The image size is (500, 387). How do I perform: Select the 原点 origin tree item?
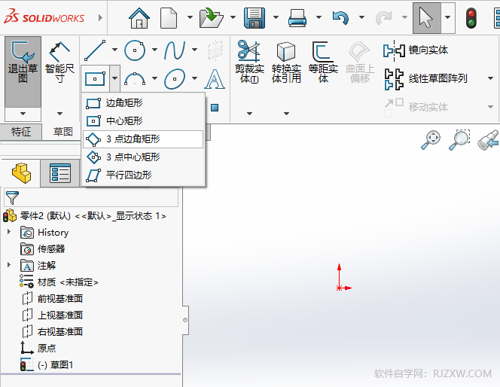38,348
